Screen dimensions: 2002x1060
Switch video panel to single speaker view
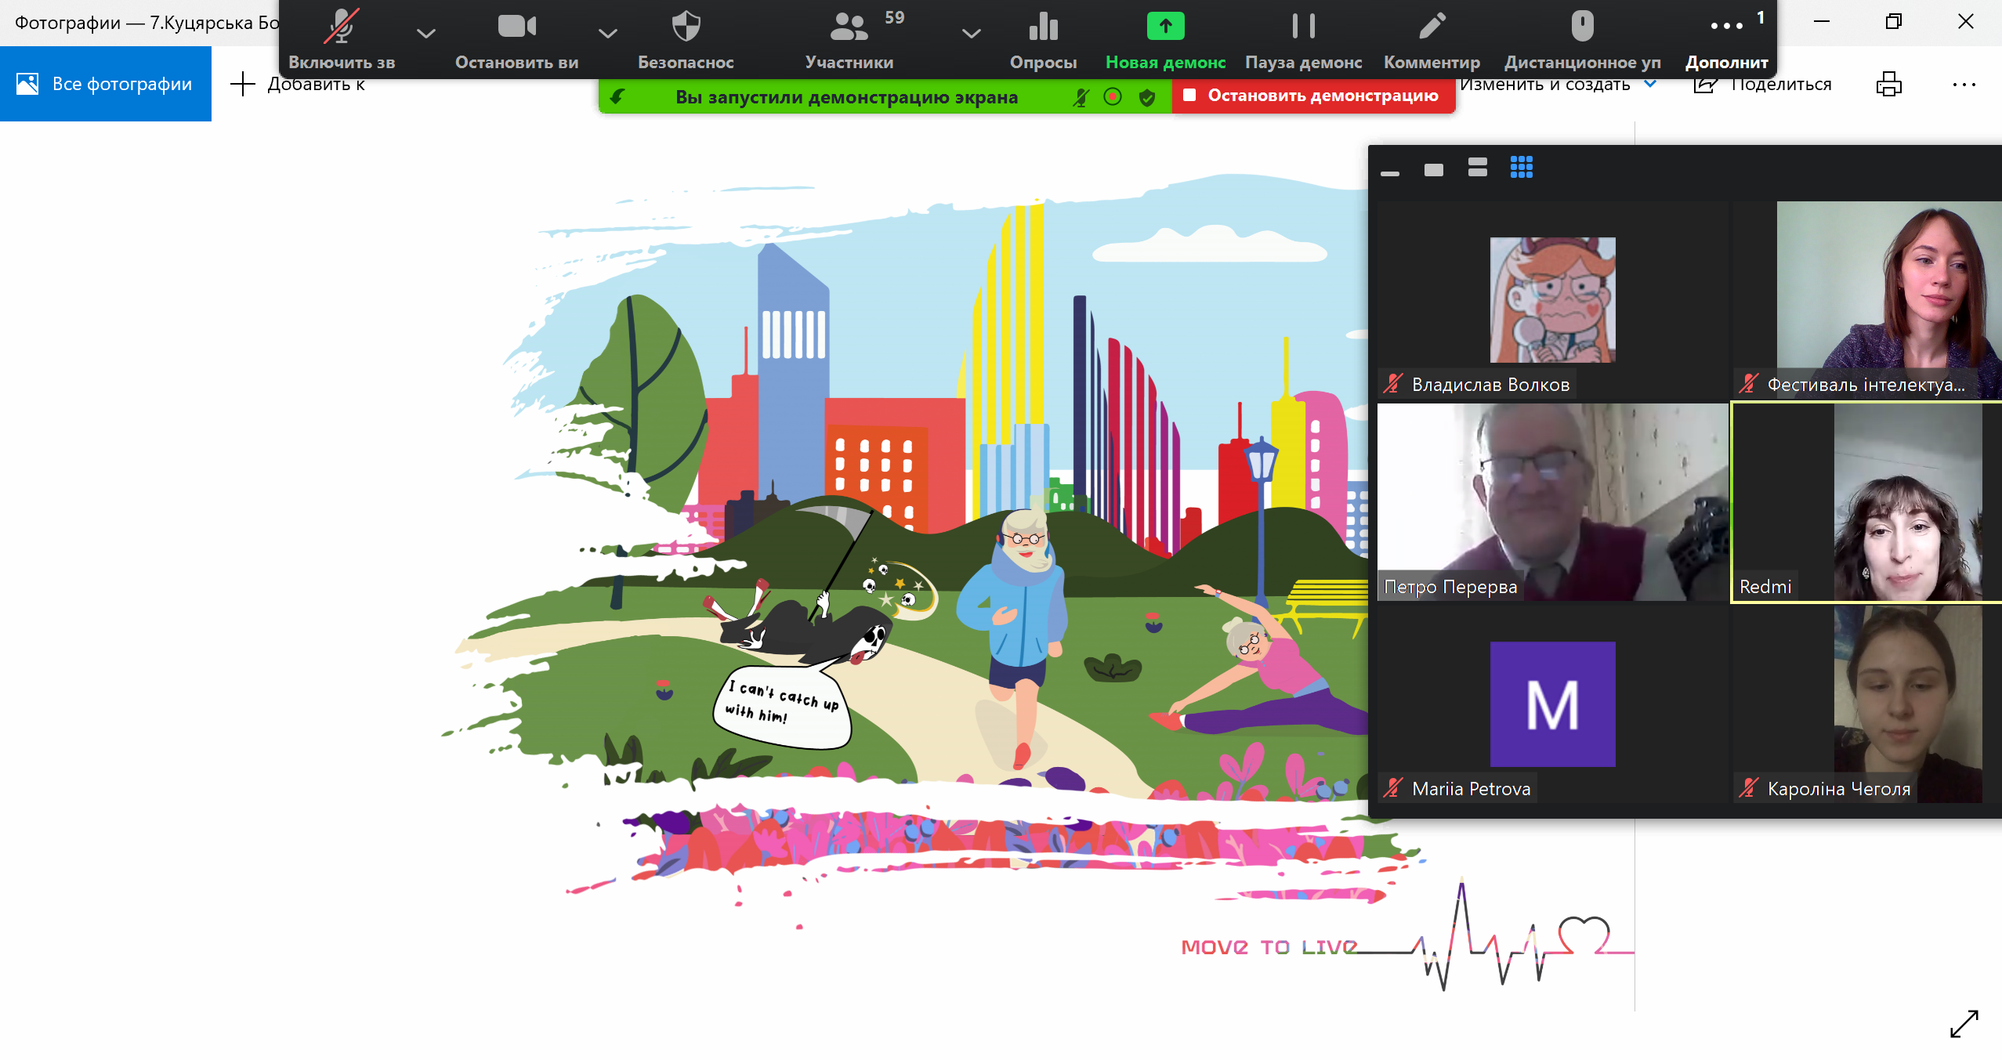[1434, 169]
